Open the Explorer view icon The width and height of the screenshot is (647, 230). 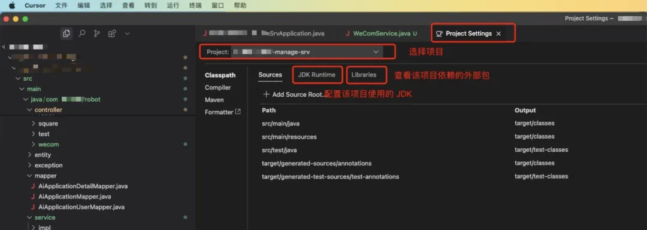pos(66,33)
